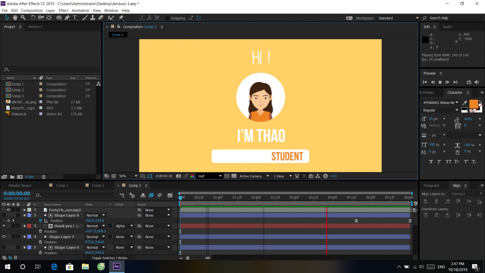Expand the FortyTh...eze.mp3 layer properties
The image size is (485, 273).
click(25, 210)
